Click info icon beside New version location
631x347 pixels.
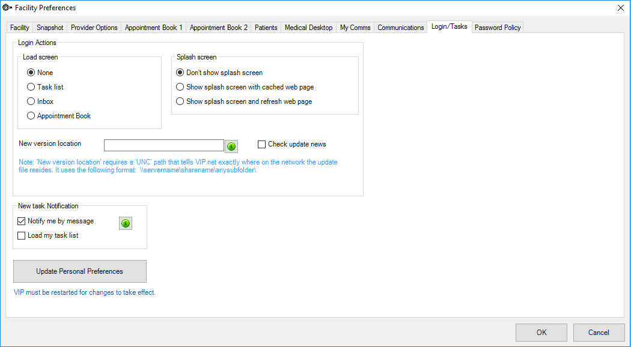(x=231, y=146)
